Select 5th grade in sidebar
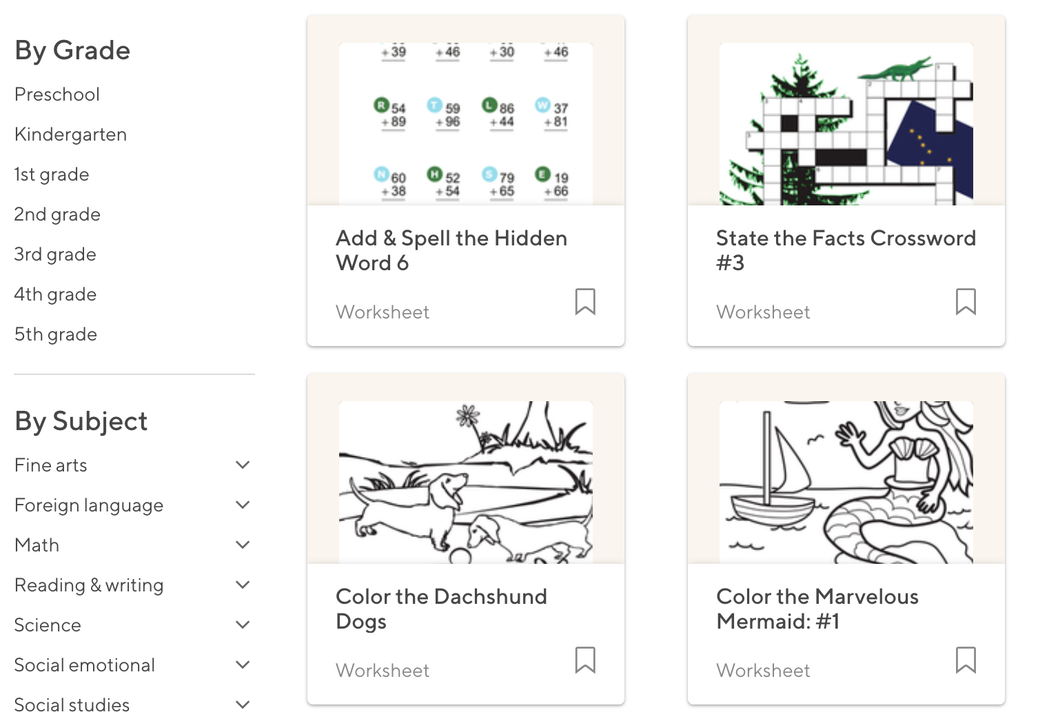The width and height of the screenshot is (1038, 721). click(x=56, y=334)
